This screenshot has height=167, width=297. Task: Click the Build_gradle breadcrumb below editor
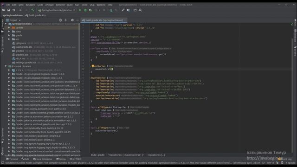pos(98,155)
